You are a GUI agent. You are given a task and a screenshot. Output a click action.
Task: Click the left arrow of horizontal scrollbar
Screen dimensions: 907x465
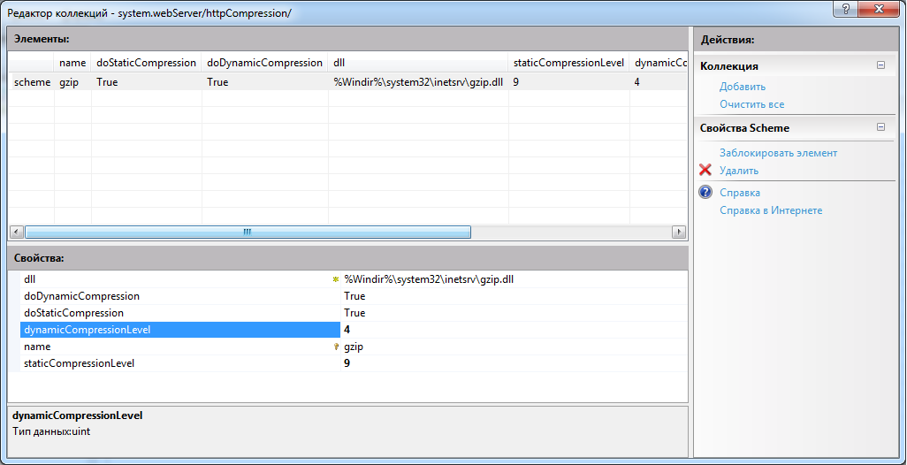point(16,232)
